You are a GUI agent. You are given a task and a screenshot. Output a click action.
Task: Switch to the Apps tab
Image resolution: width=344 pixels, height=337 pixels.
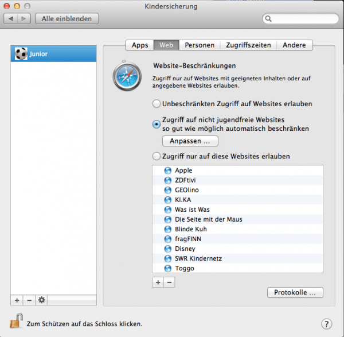[x=140, y=45]
